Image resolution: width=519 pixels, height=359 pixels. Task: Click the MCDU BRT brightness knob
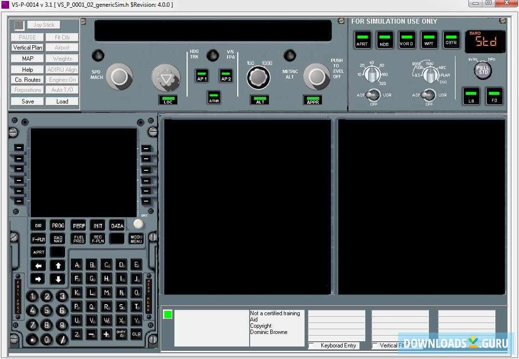coord(138,224)
